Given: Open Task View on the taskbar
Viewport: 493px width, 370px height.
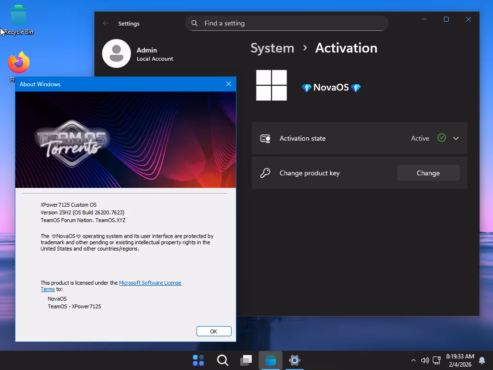Looking at the screenshot, I should tap(246, 360).
